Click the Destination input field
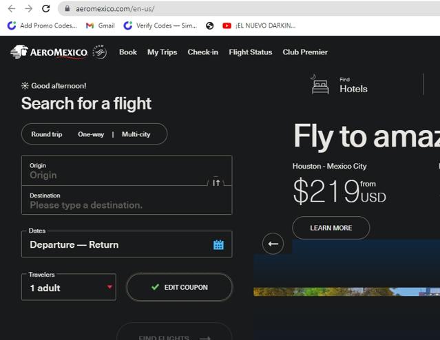 click(127, 200)
